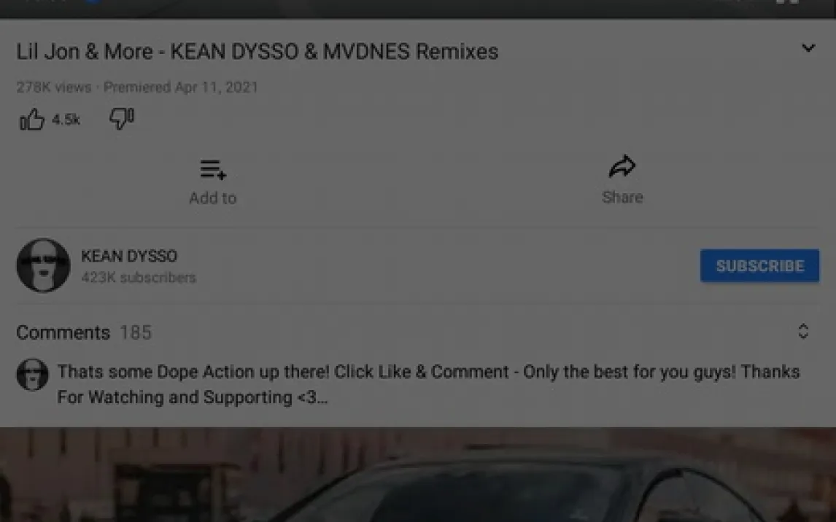Click the Add to playlist icon
The width and height of the screenshot is (836, 522).
(213, 169)
